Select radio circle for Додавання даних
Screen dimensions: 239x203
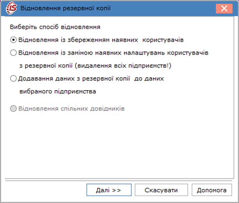(13, 78)
